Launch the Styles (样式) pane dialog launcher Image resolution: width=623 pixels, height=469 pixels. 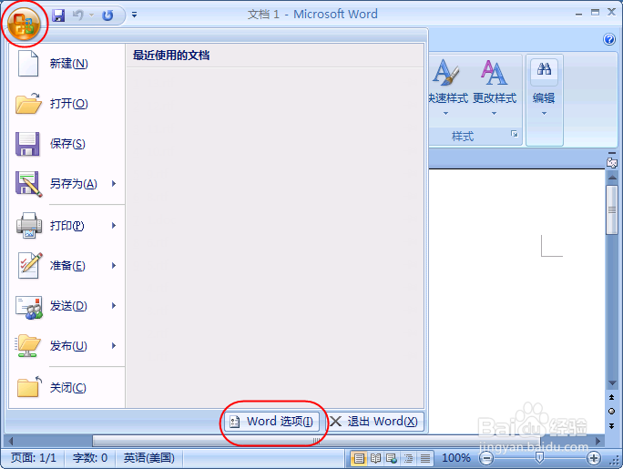(x=514, y=134)
